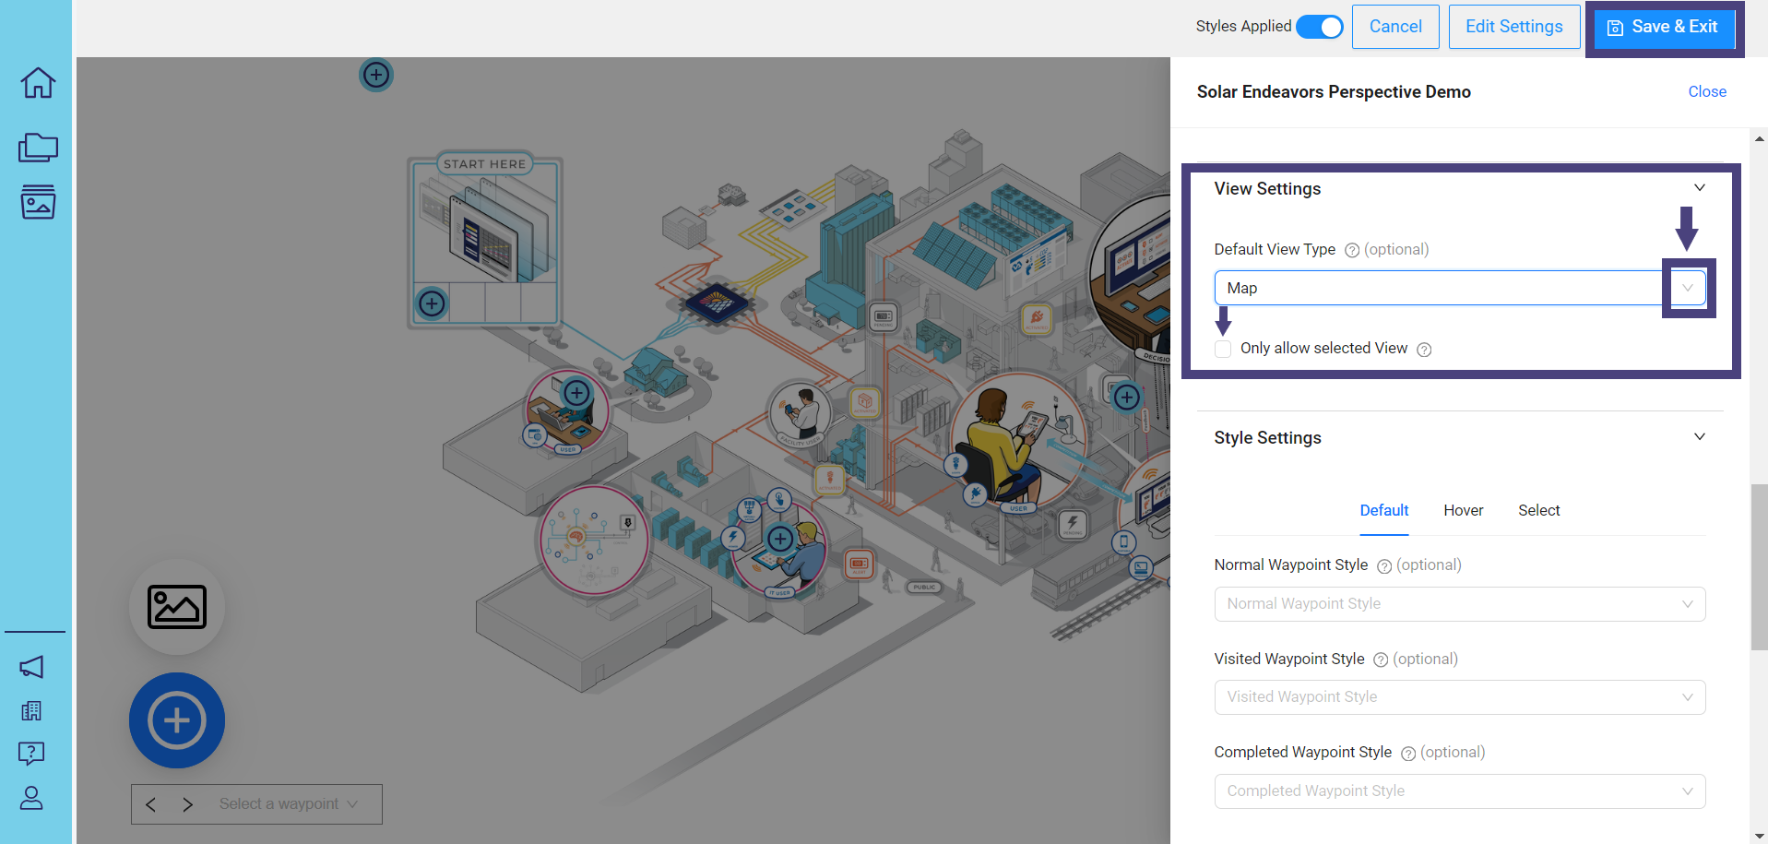Click the user profile icon at sidebar bottom
The image size is (1768, 844).
point(31,797)
